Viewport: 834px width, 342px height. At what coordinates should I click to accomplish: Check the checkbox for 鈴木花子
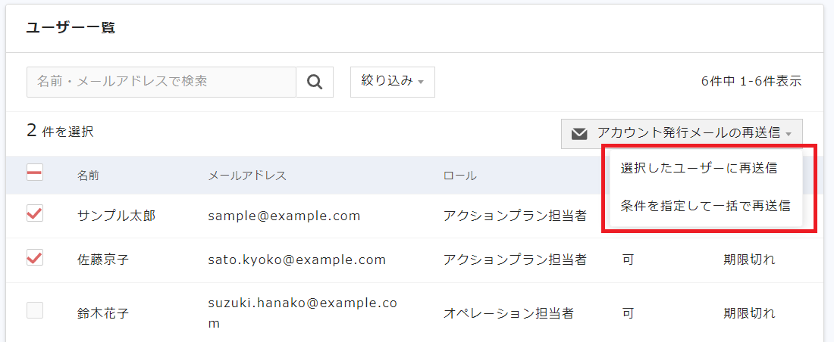coord(35,310)
